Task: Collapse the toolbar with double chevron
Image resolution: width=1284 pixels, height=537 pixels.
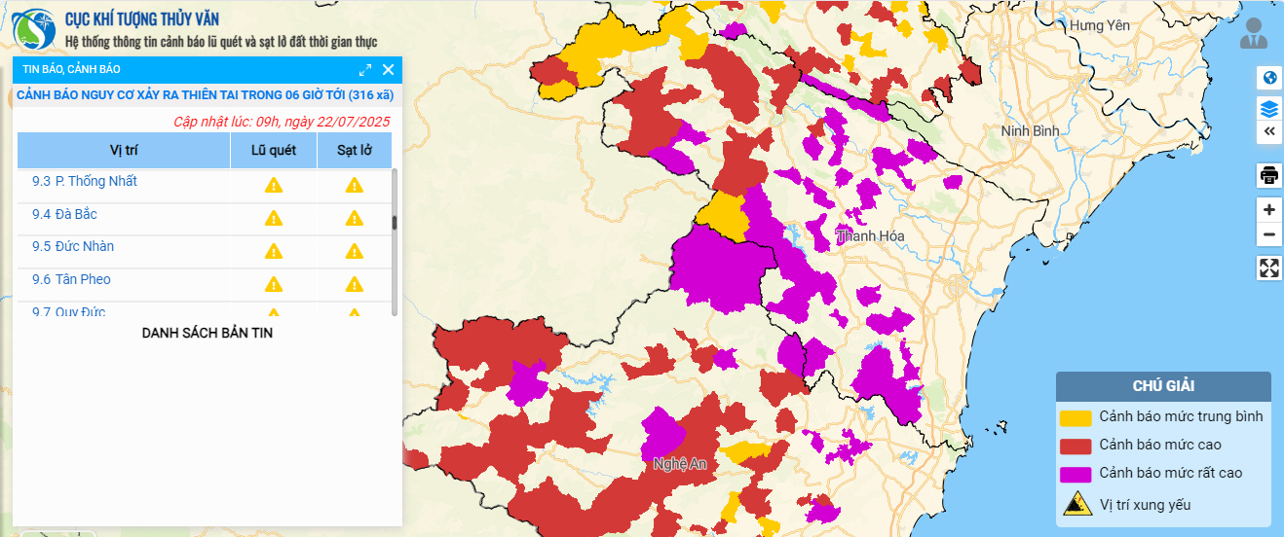Action: click(1268, 132)
